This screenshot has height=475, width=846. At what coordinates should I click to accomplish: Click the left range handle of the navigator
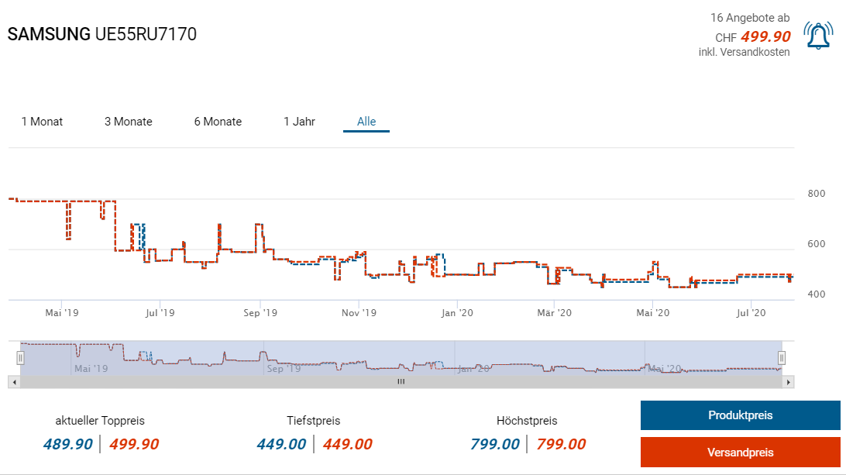pos(21,357)
